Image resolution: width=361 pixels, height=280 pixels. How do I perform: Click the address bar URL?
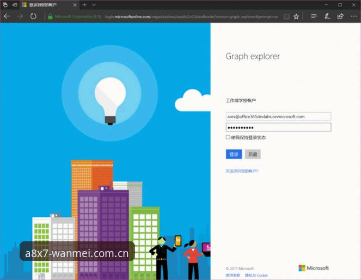click(x=191, y=16)
